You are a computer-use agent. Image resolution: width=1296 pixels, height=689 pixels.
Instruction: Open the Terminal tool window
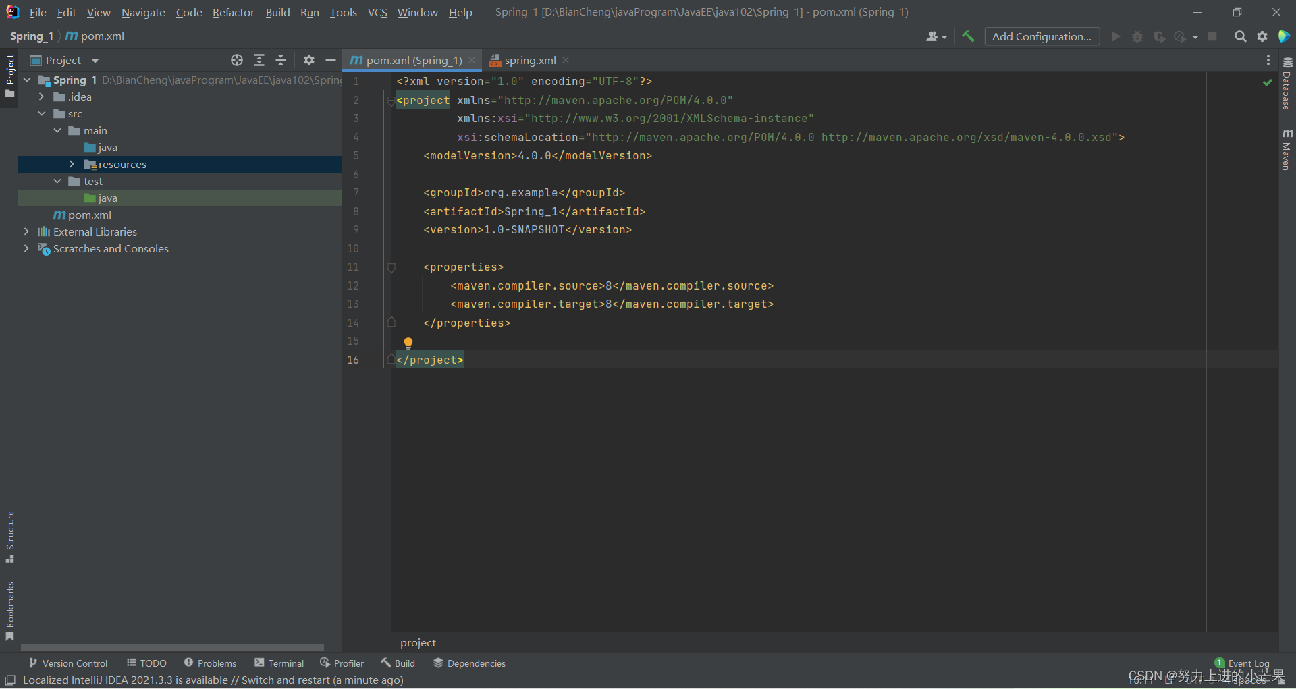click(279, 663)
